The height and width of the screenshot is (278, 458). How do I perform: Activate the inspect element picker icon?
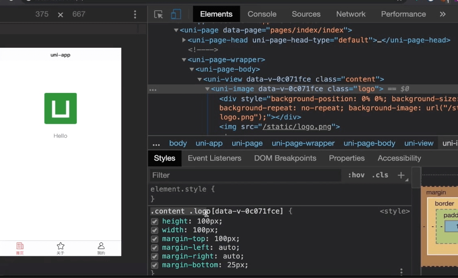point(158,14)
